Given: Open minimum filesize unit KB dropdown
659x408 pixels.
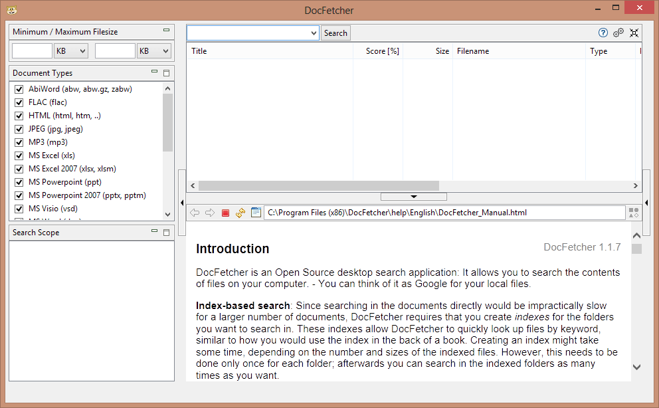Looking at the screenshot, I should [x=71, y=51].
